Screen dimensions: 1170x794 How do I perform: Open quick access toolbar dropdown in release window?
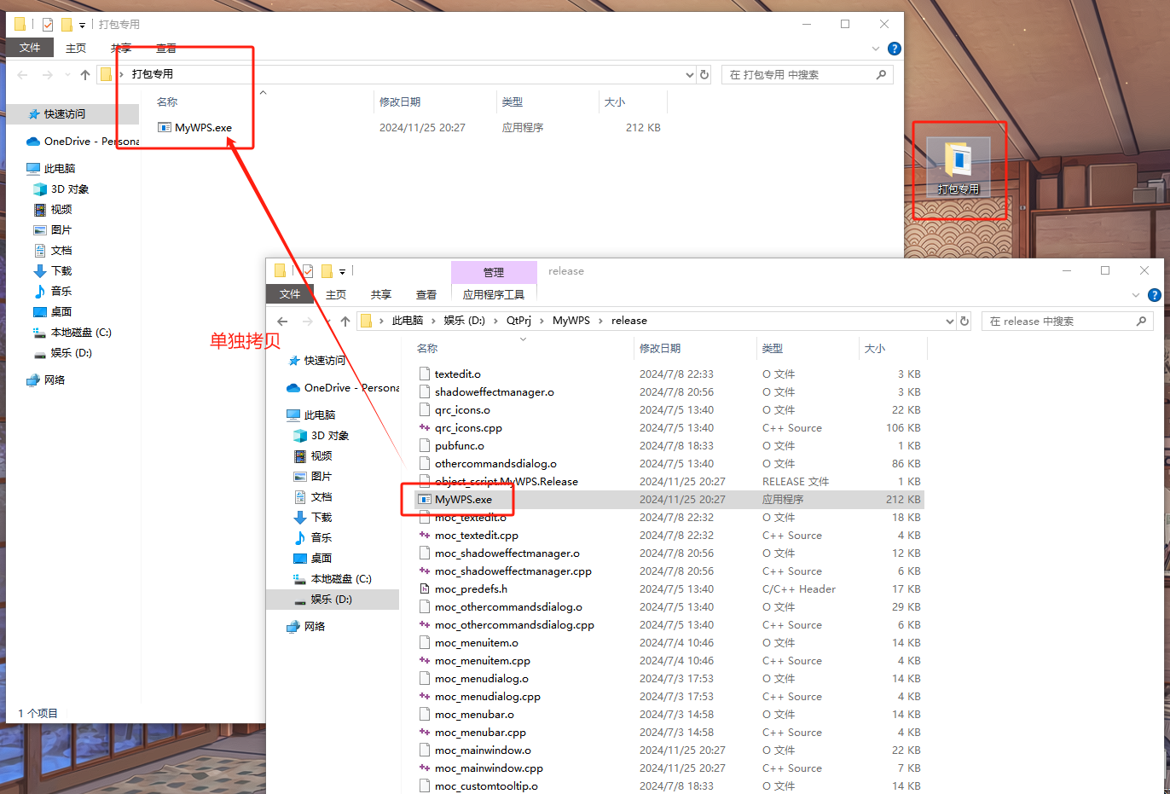(x=342, y=272)
